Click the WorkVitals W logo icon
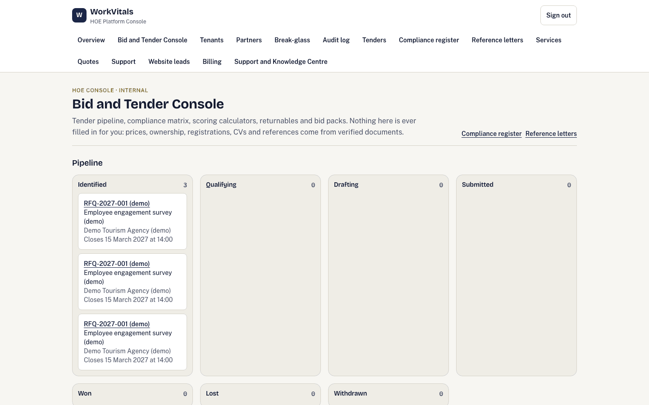Image resolution: width=649 pixels, height=405 pixels. point(79,15)
